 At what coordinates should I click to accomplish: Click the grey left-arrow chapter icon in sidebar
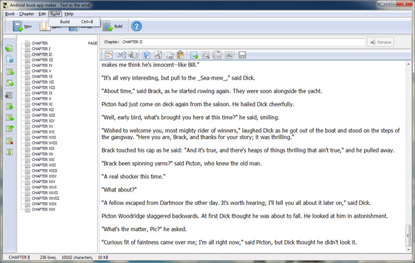(9, 95)
